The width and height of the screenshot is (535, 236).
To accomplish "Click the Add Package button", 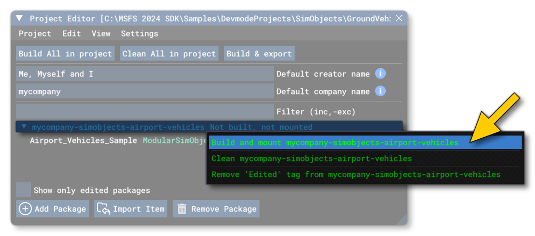I will point(53,208).
